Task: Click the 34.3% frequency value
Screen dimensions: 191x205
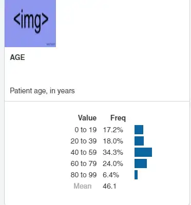Action: tap(113, 152)
